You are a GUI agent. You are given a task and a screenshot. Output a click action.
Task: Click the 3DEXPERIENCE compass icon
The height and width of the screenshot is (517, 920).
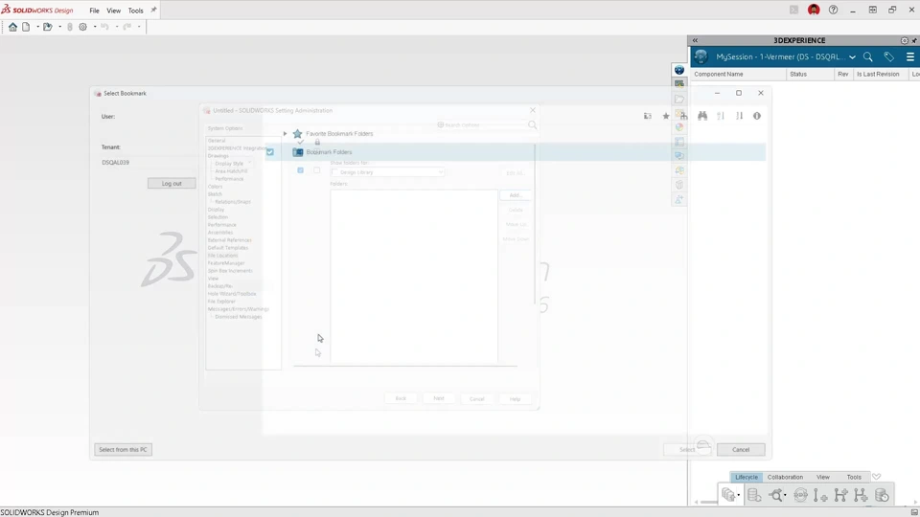click(x=701, y=56)
